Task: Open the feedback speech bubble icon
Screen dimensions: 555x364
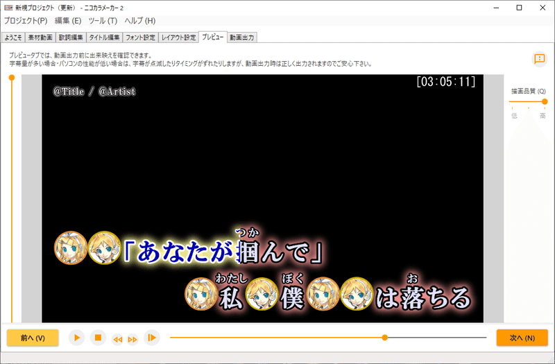Action: tap(540, 58)
